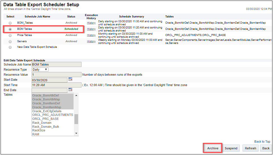Go back with the Back button
This screenshot has height=155, width=273.
pyautogui.click(x=266, y=148)
